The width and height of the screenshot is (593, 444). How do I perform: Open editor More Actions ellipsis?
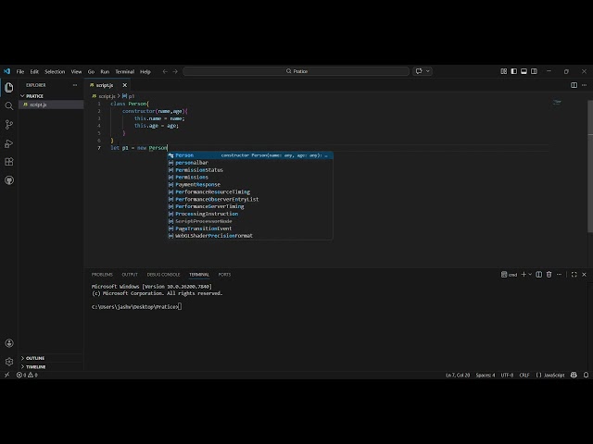coord(585,85)
